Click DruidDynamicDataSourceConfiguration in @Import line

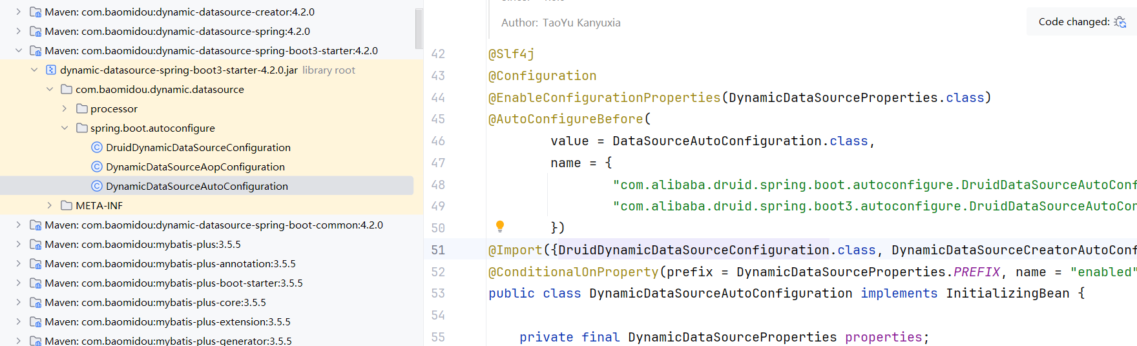click(x=694, y=250)
